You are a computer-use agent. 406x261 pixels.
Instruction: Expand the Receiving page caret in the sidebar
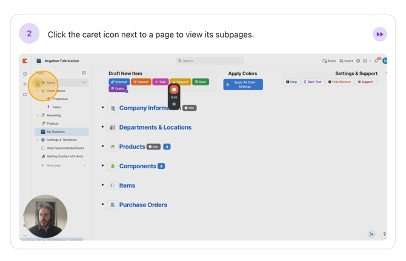[38, 115]
